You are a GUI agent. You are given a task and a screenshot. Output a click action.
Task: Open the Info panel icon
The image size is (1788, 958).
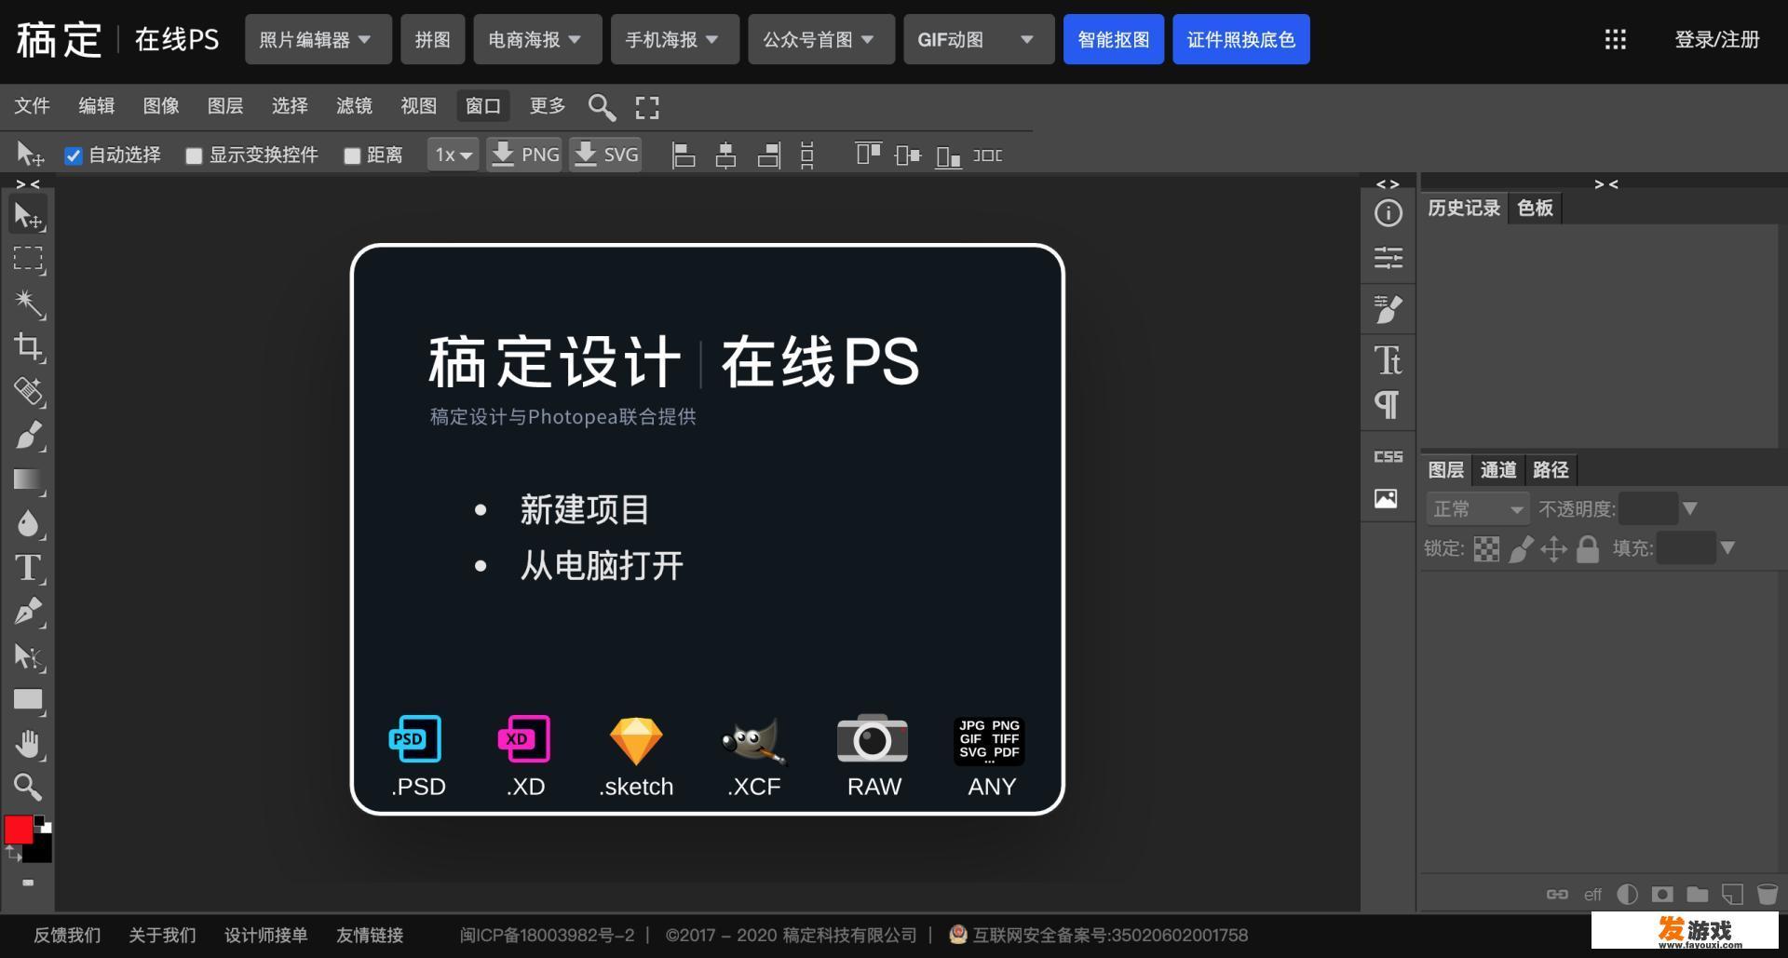(1388, 213)
